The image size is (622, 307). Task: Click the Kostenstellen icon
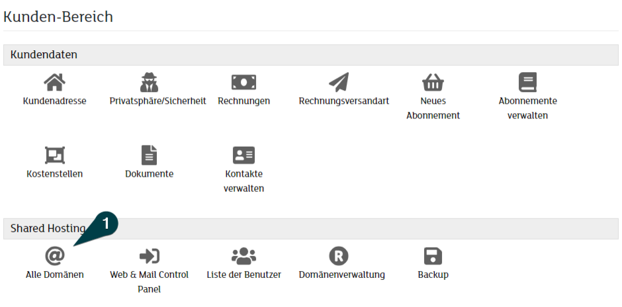coord(54,155)
